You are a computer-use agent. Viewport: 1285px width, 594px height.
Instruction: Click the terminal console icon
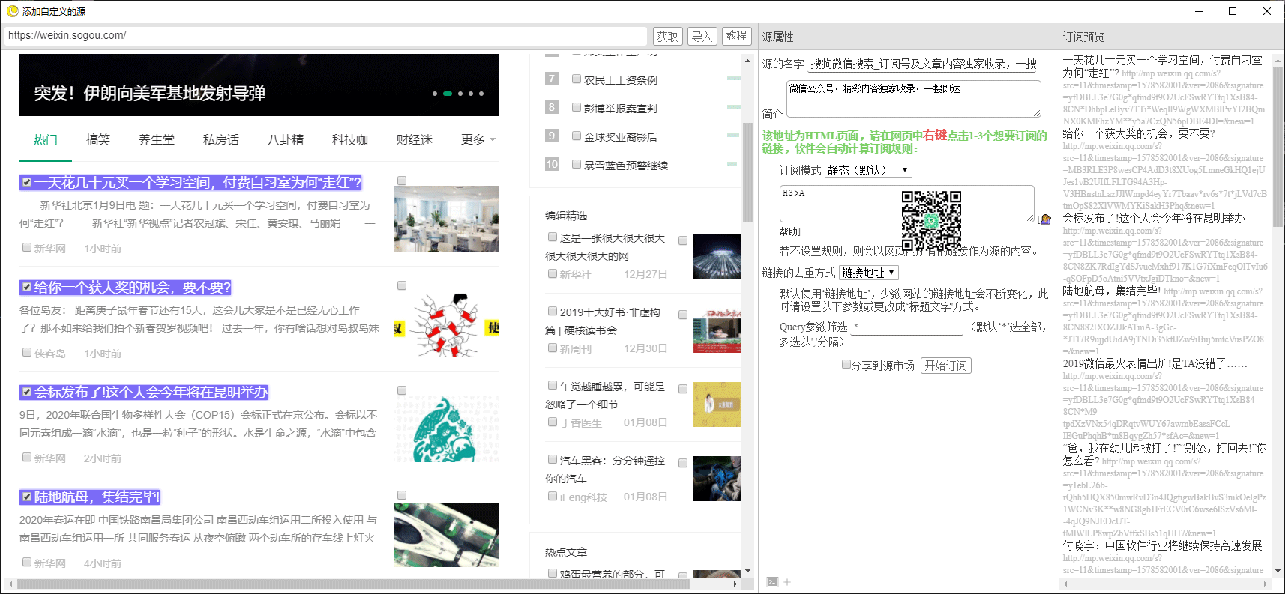click(772, 582)
